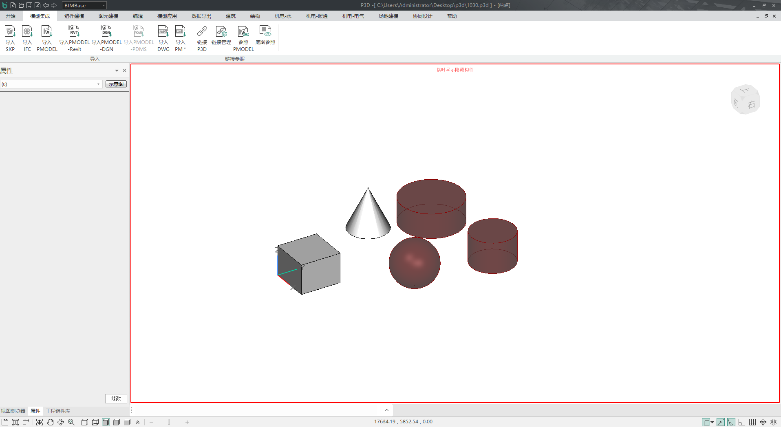This screenshot has width=781, height=427.
Task: Click the Import SKP icon
Action: 10,31
